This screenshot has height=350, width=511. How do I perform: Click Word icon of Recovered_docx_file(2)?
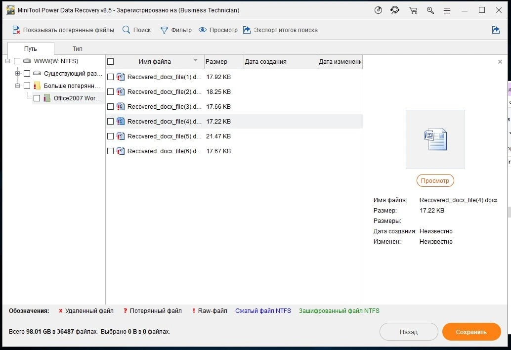[x=121, y=92]
